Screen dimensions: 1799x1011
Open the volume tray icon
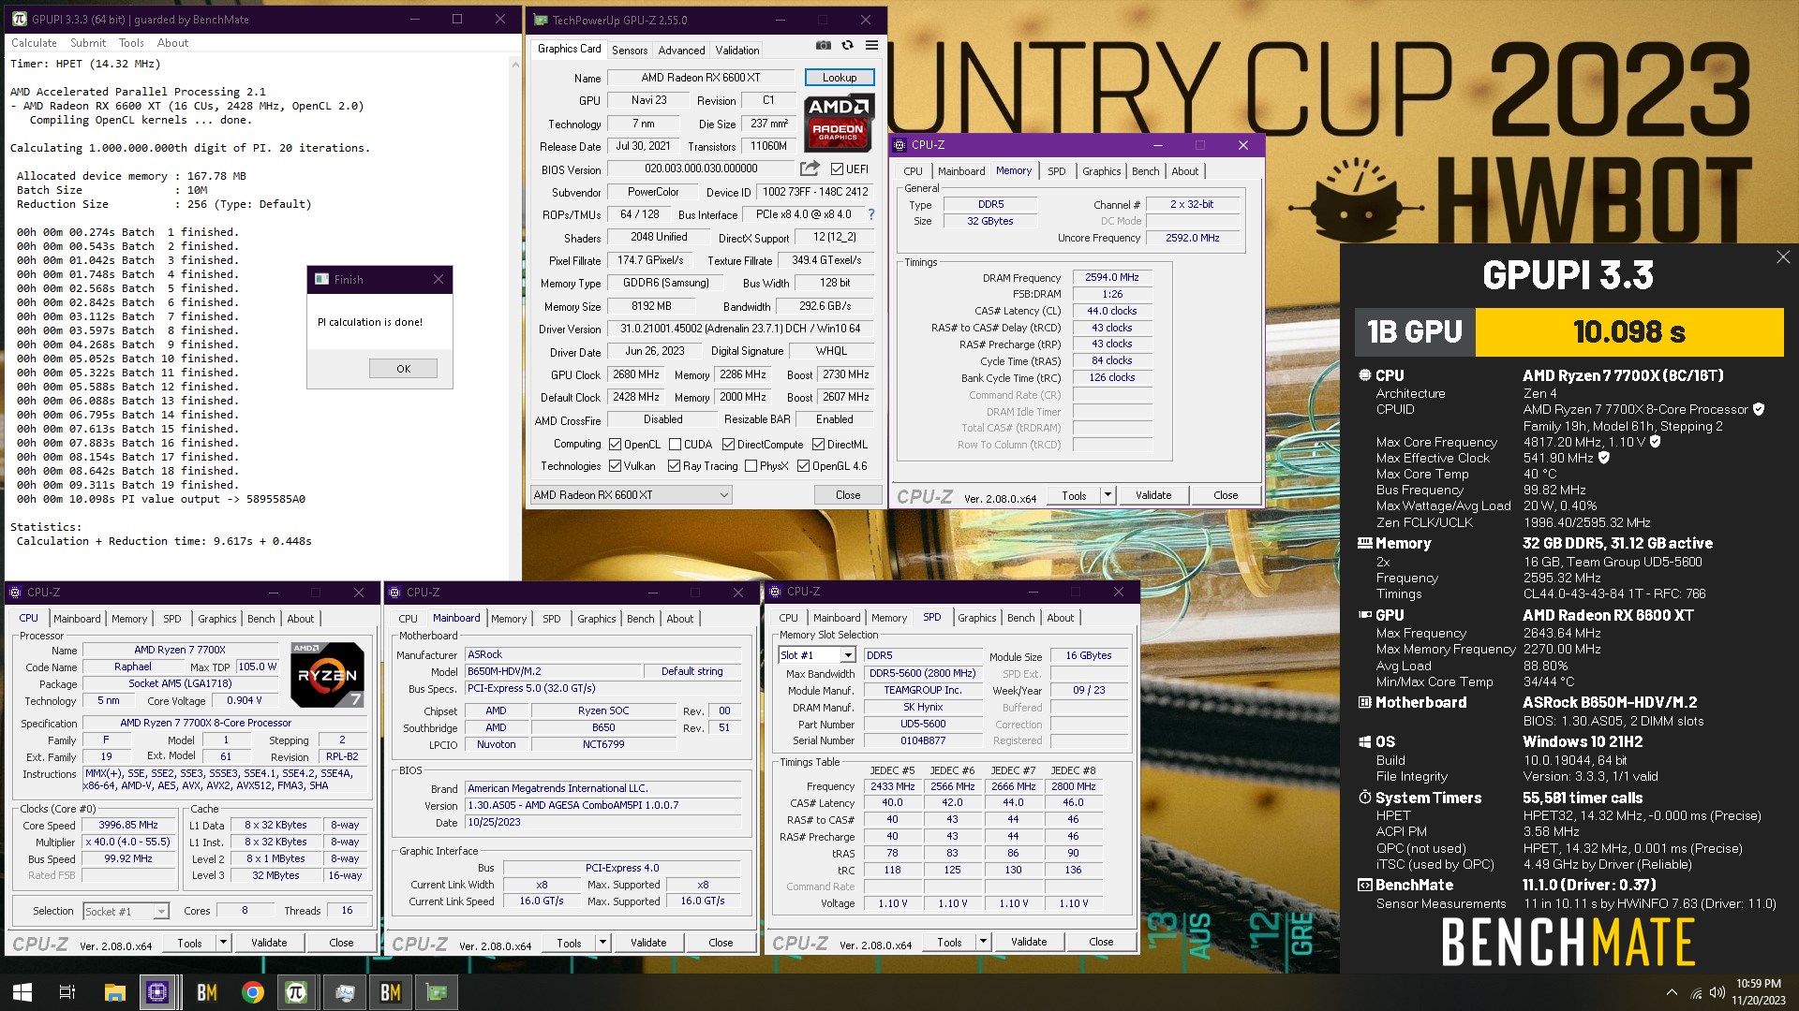point(1717,992)
